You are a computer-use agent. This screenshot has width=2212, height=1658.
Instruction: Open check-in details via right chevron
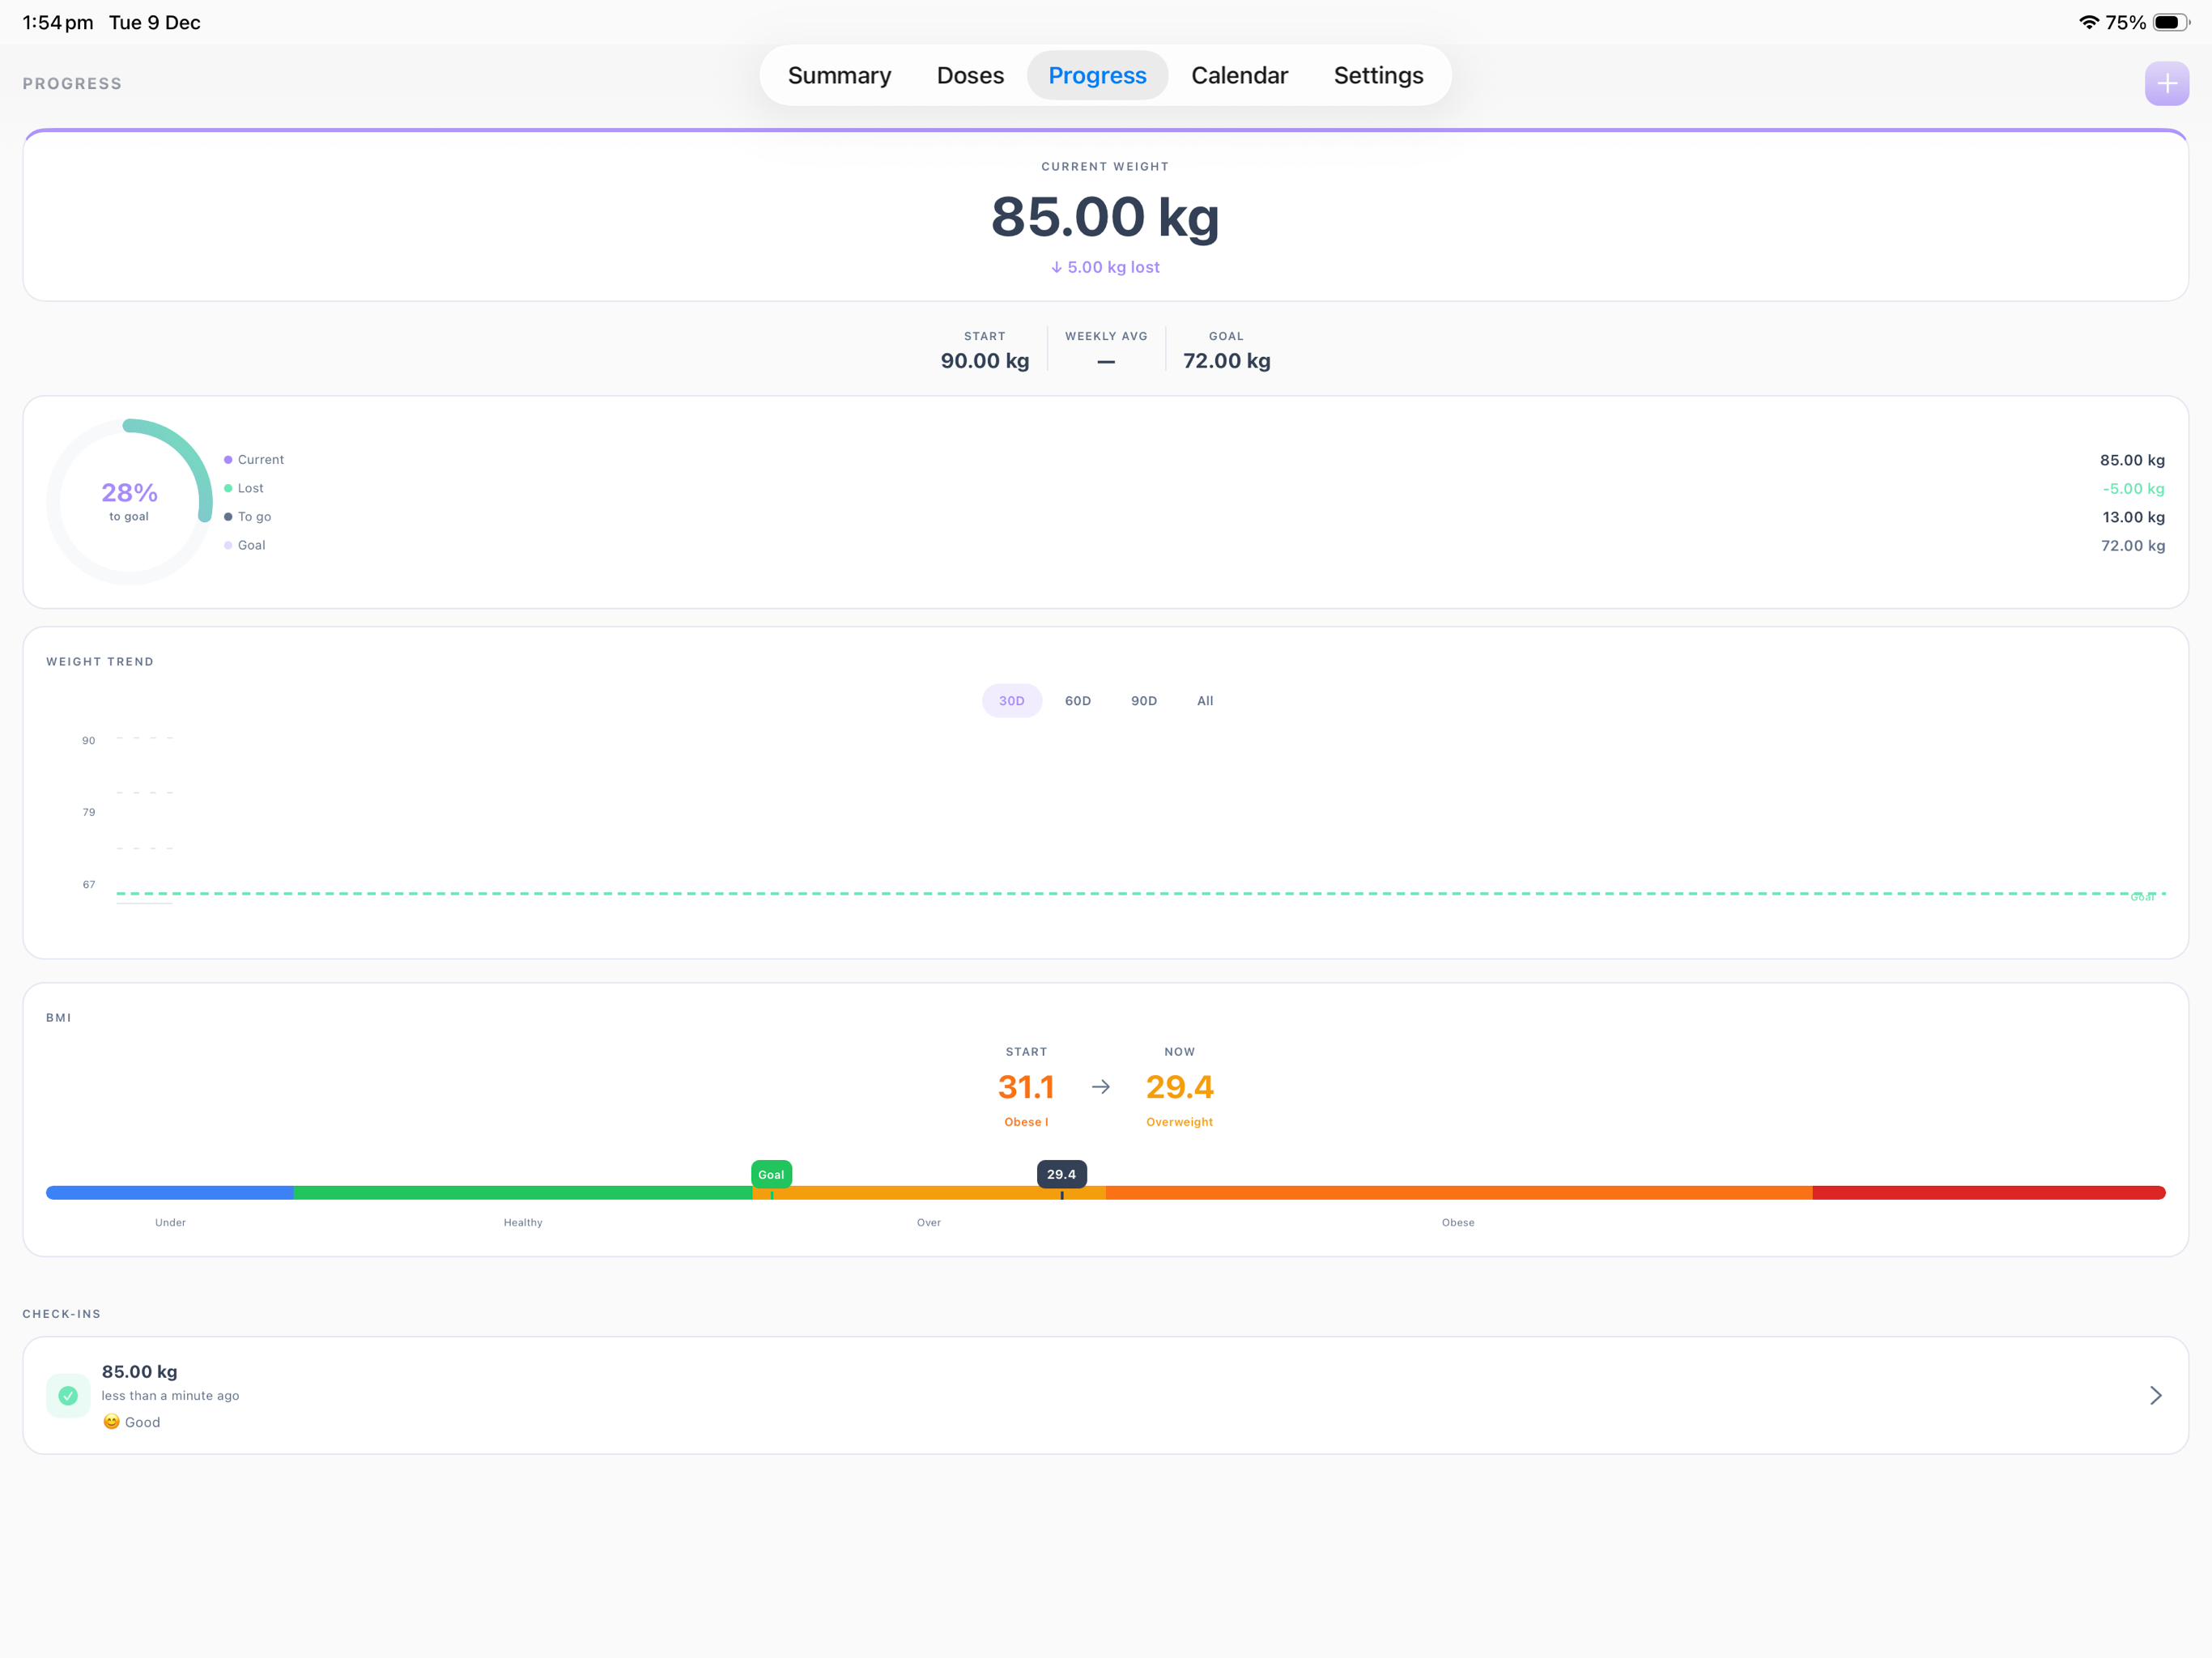point(2155,1395)
